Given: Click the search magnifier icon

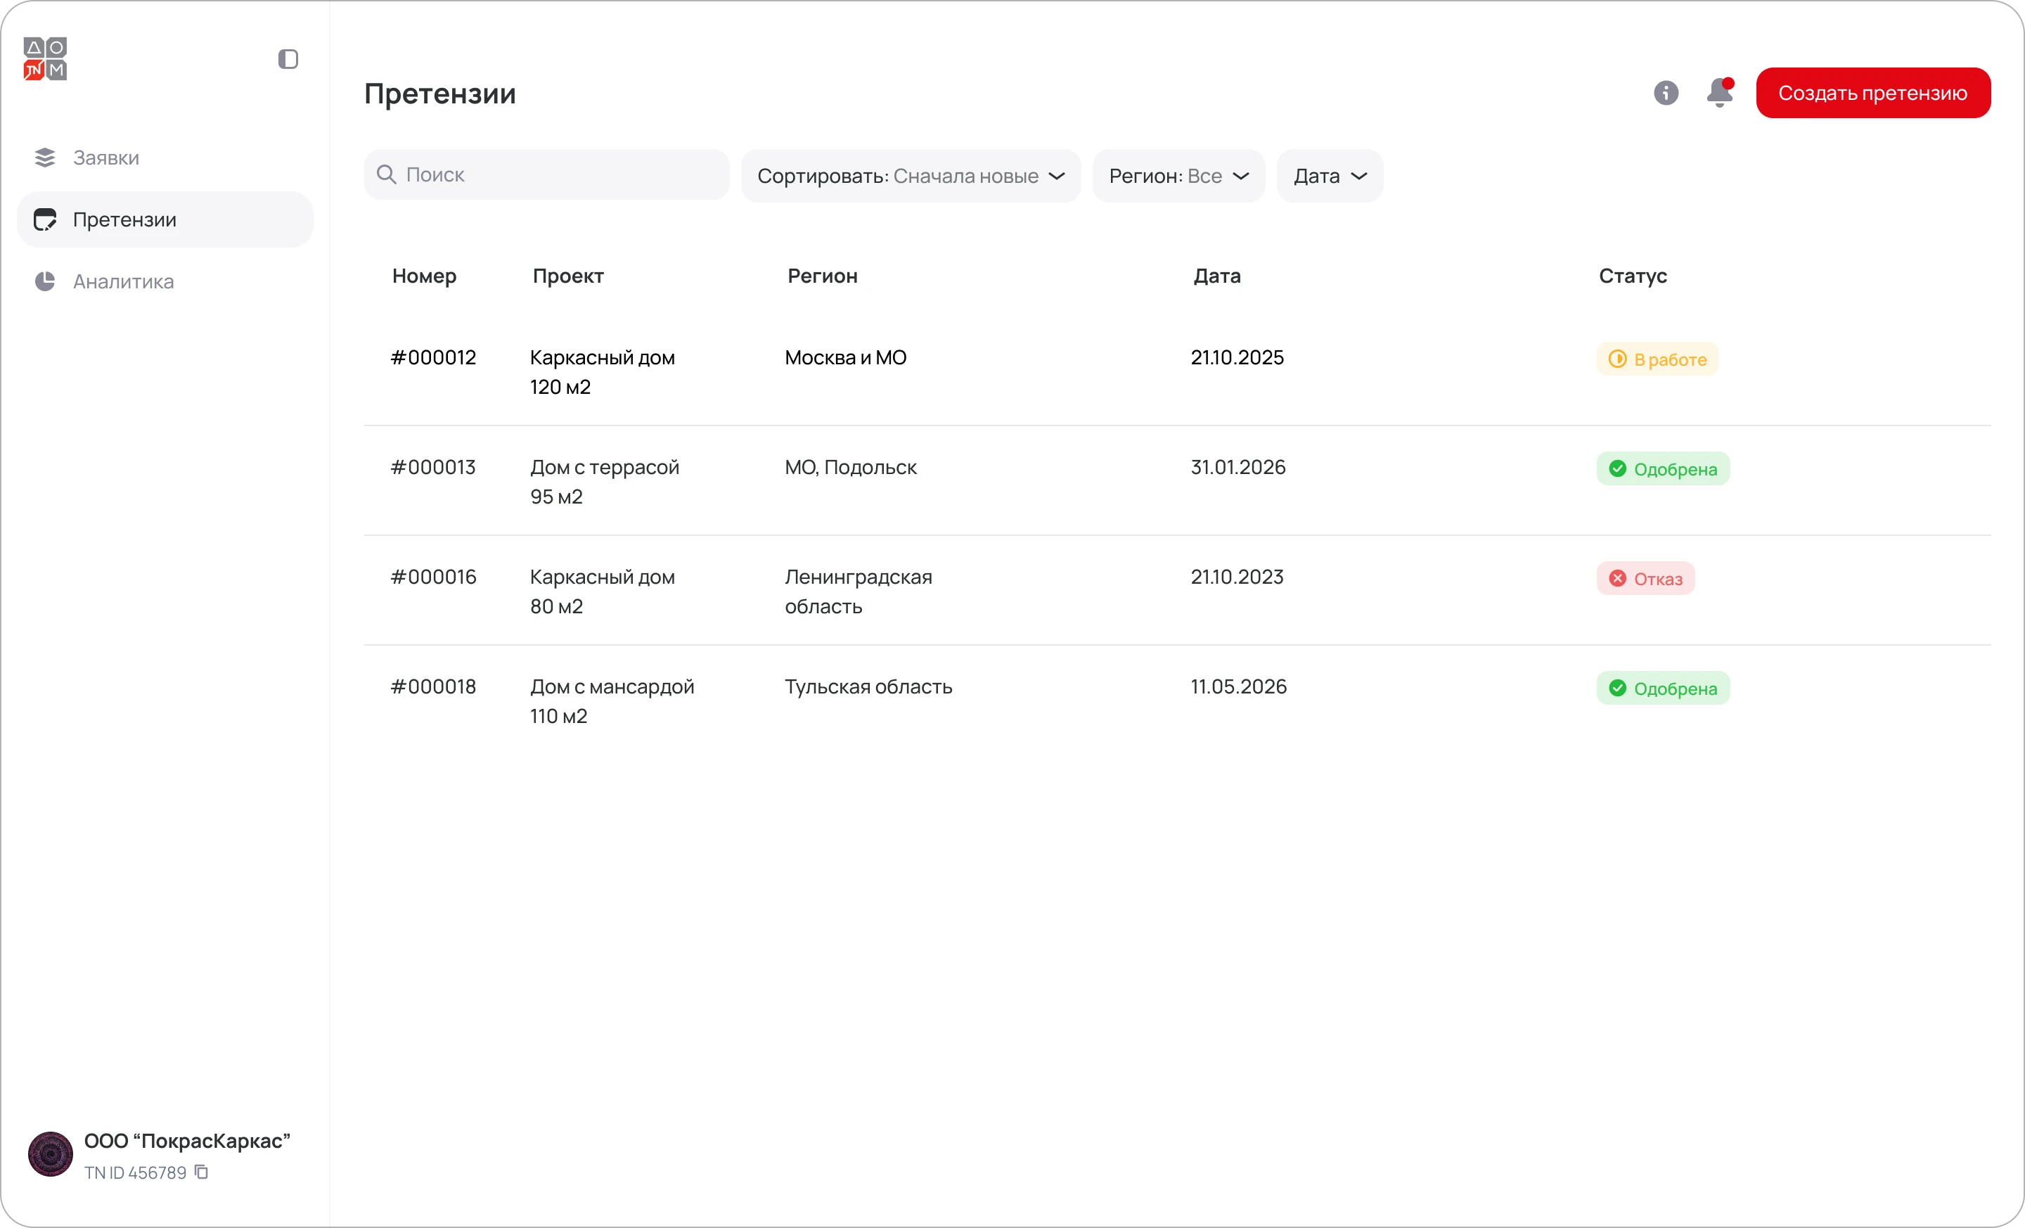Looking at the screenshot, I should coord(386,174).
